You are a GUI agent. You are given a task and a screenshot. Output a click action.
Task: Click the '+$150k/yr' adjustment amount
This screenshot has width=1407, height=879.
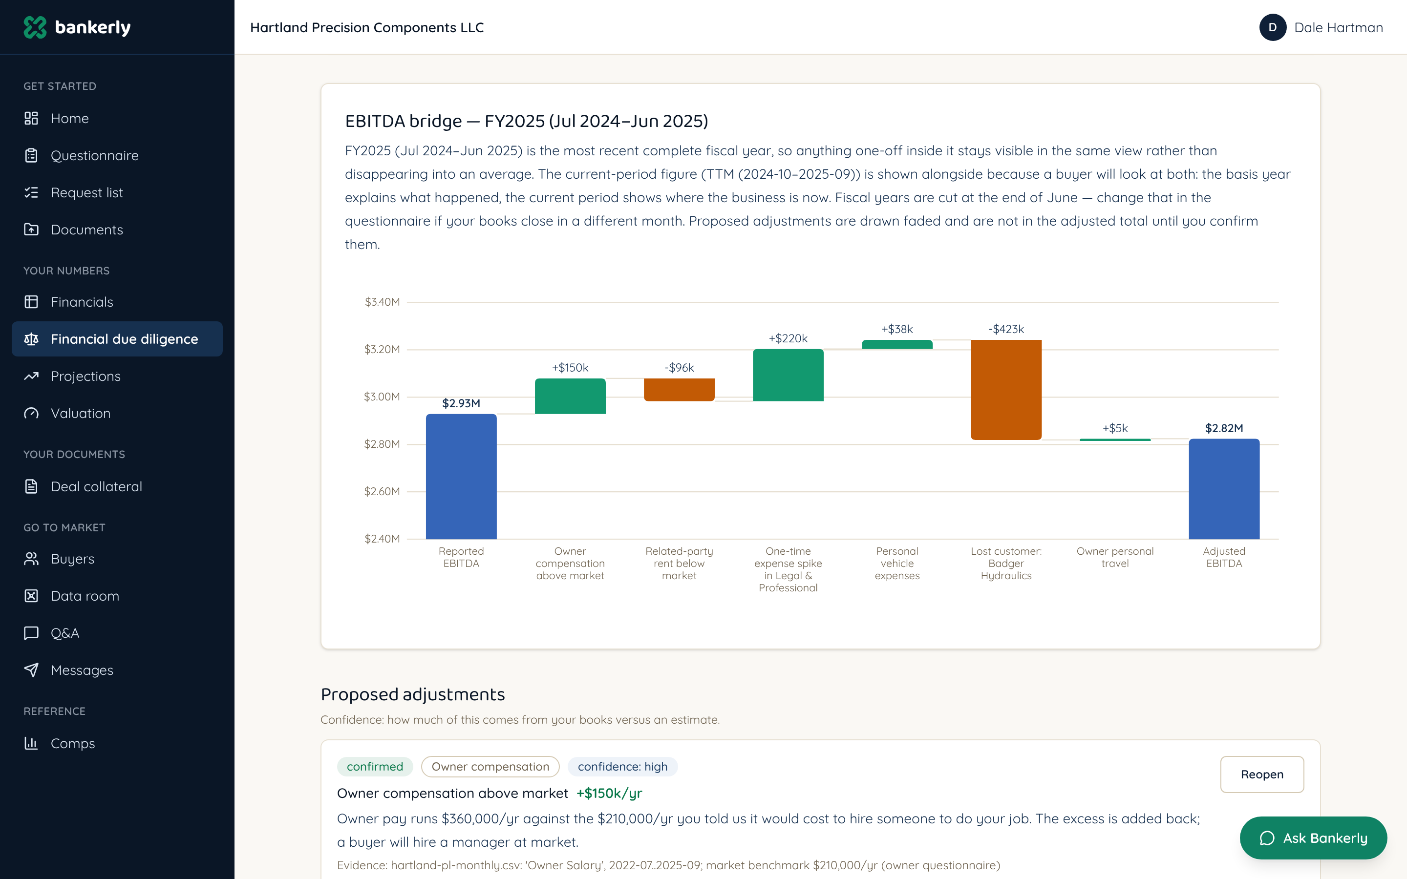609,793
